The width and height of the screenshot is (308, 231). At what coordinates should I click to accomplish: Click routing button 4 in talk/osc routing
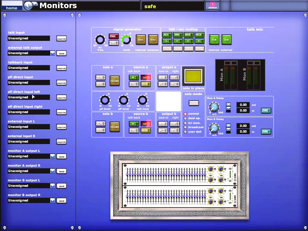click(200, 41)
